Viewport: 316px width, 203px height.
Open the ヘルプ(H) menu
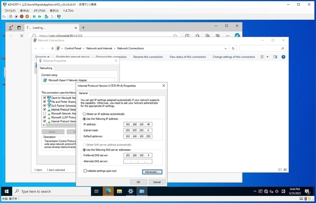pos(68,11)
